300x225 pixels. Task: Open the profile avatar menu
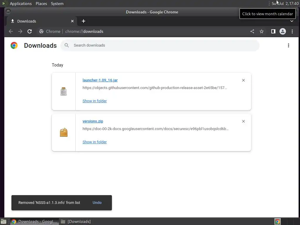pos(283,31)
